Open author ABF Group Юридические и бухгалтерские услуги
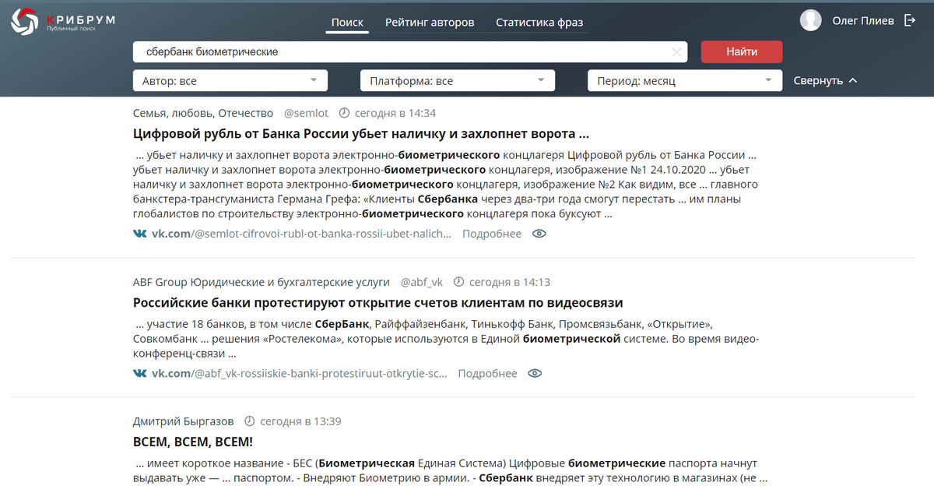 click(262, 282)
